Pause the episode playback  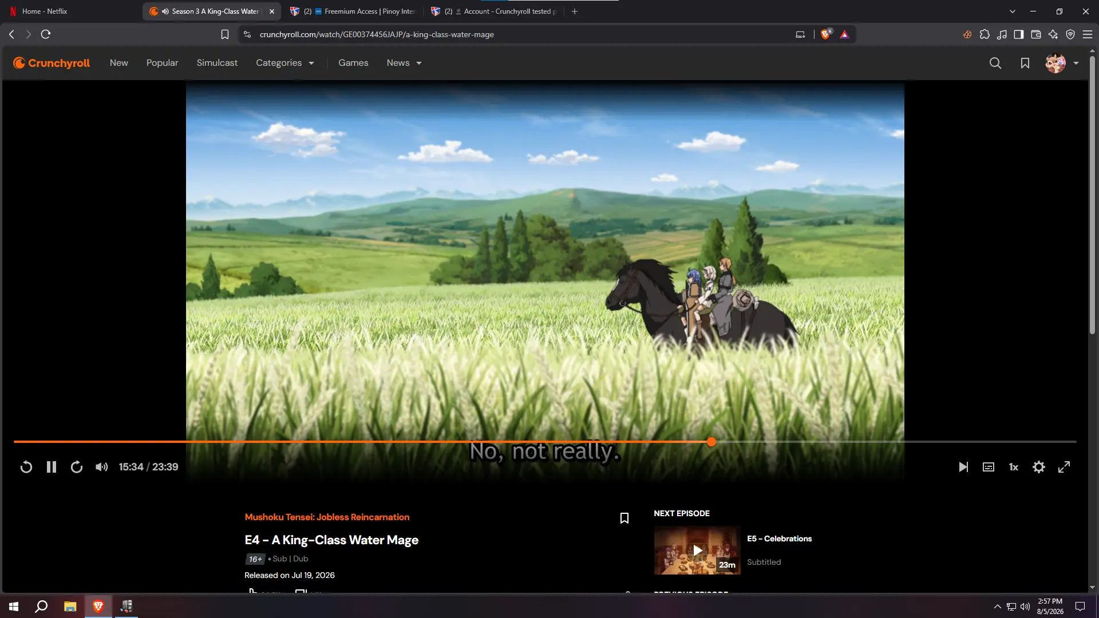(x=52, y=467)
